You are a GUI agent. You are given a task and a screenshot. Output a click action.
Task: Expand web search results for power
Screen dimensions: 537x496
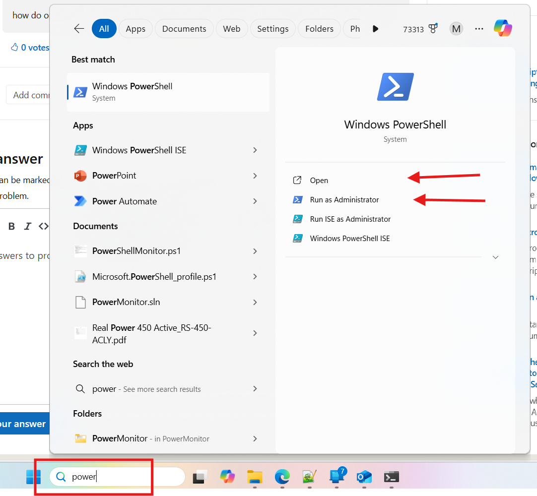(x=255, y=389)
